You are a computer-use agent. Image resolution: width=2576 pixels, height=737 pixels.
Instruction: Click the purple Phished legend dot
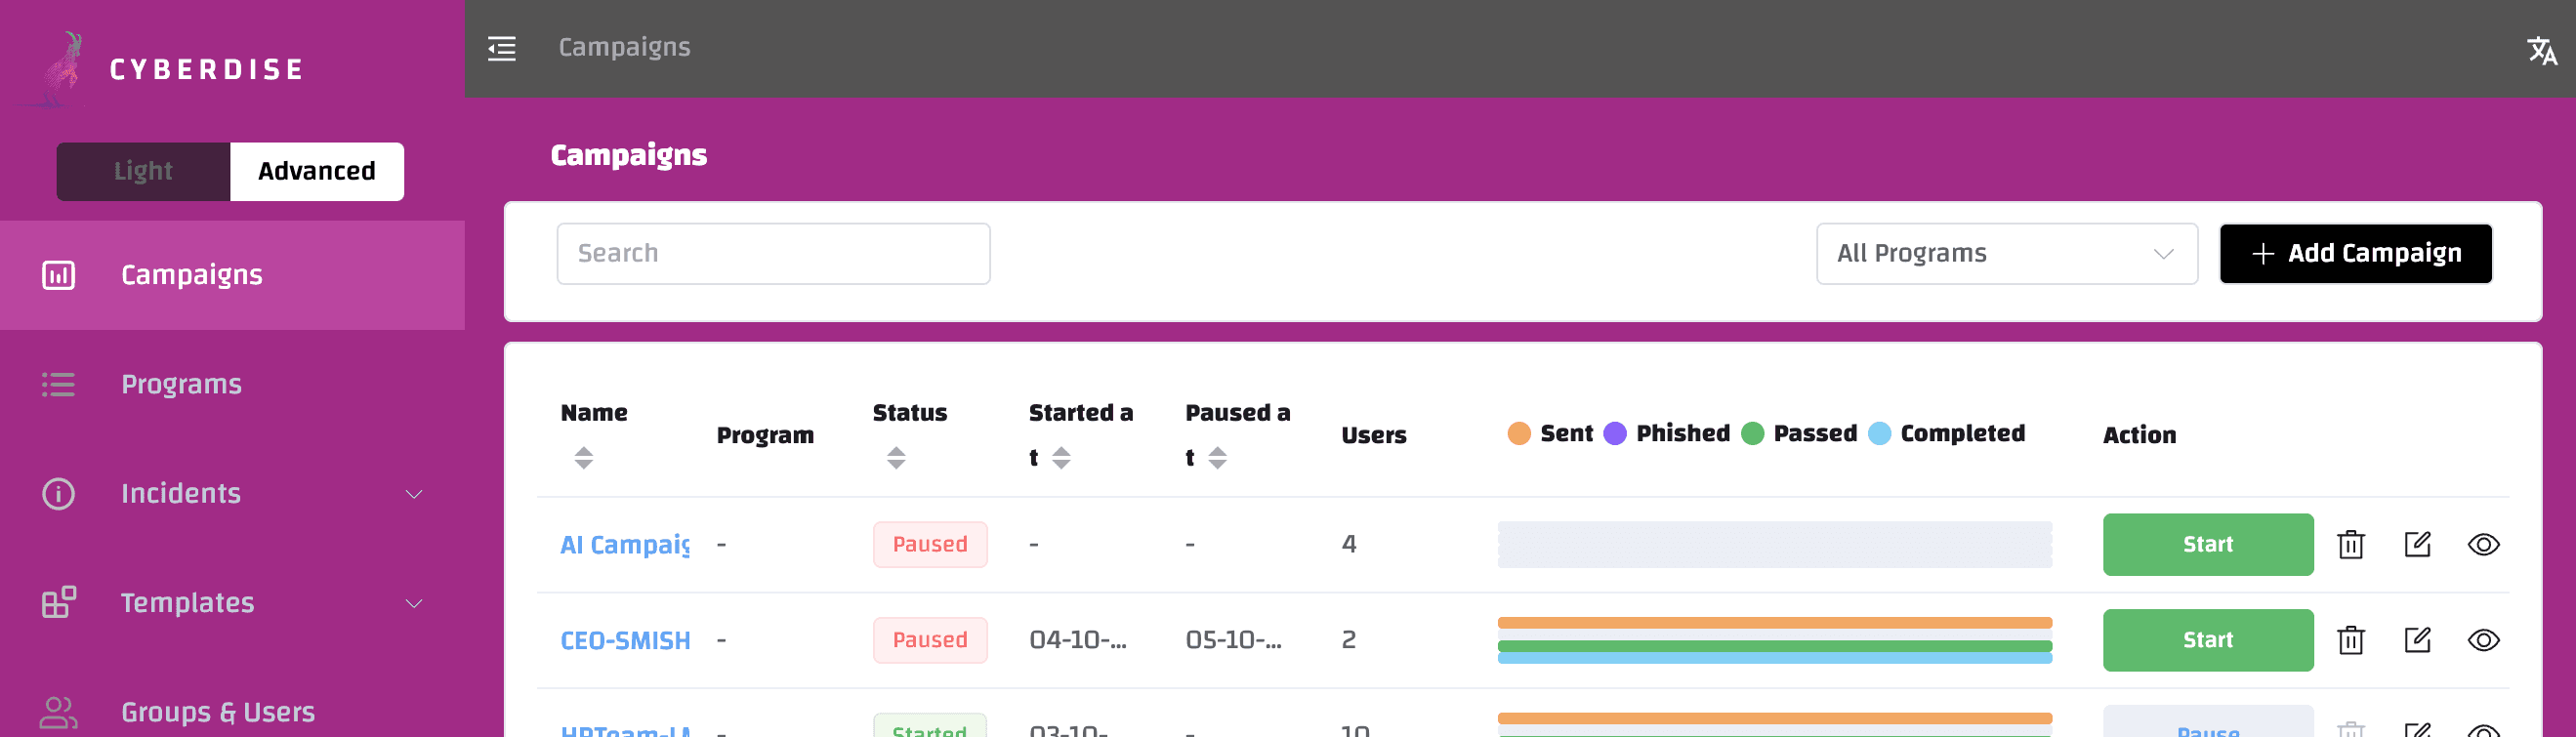coord(1615,433)
